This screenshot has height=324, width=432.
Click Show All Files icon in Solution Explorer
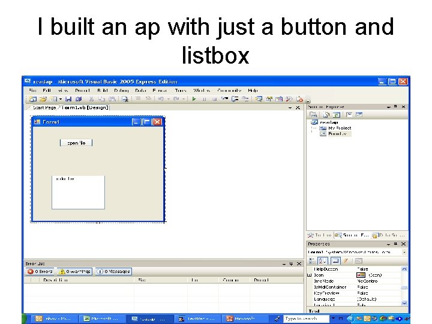point(326,115)
